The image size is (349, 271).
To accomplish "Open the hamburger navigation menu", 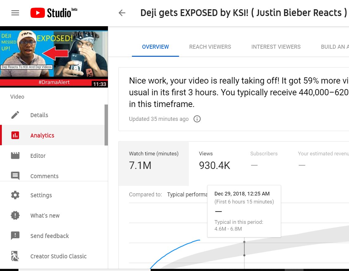I will click(x=15, y=13).
